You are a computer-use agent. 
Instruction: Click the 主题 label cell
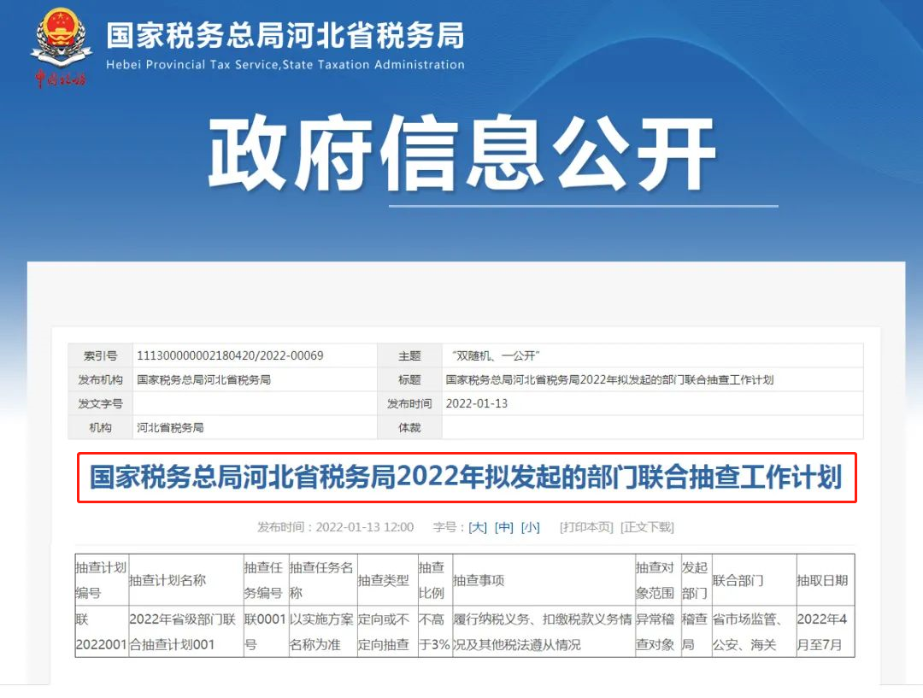point(409,355)
